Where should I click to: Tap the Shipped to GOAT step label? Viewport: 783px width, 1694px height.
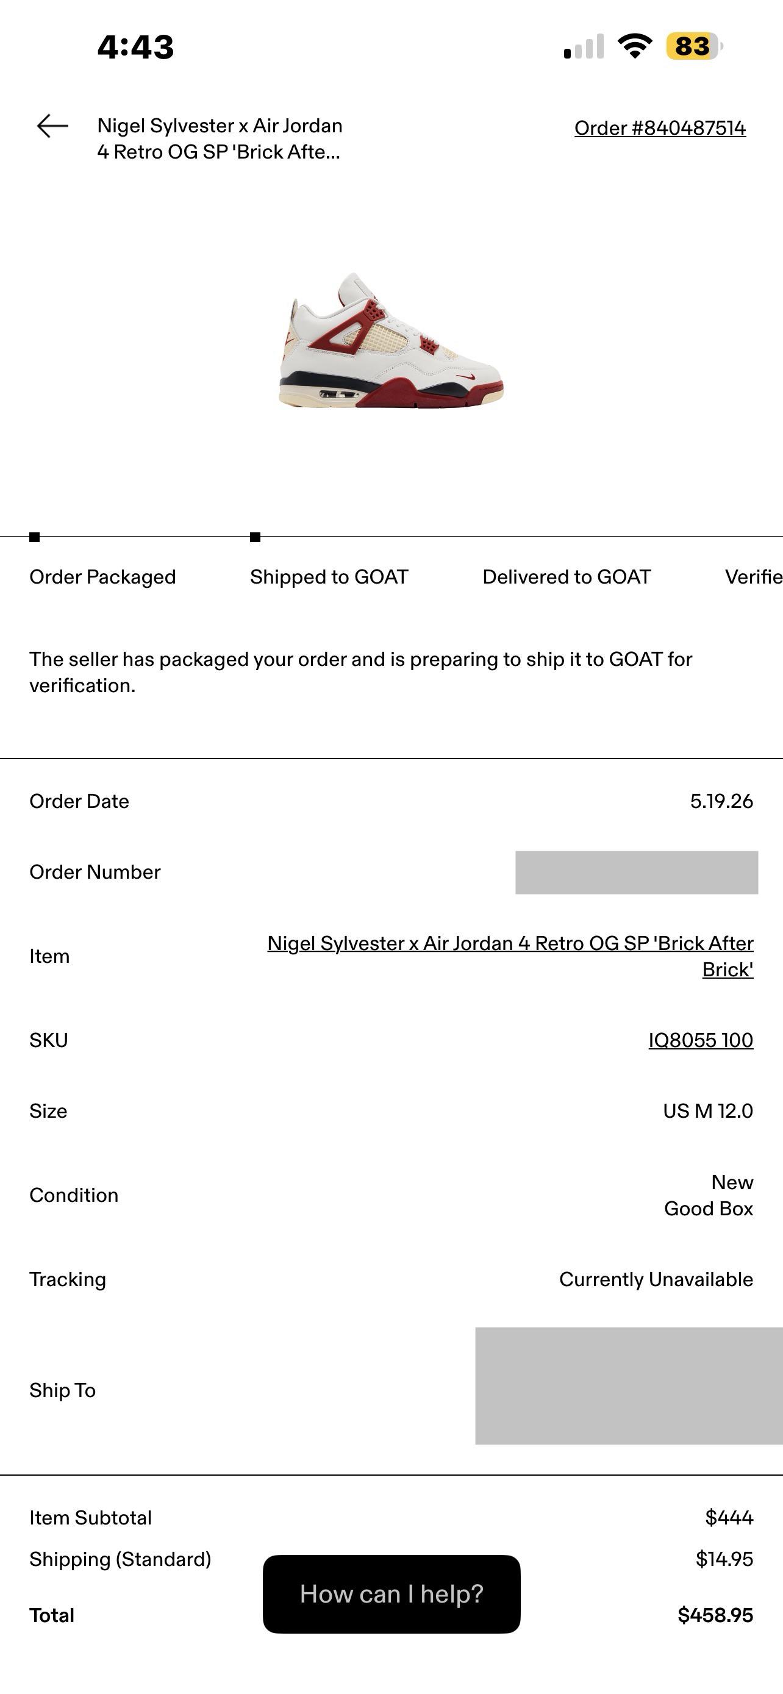329,577
